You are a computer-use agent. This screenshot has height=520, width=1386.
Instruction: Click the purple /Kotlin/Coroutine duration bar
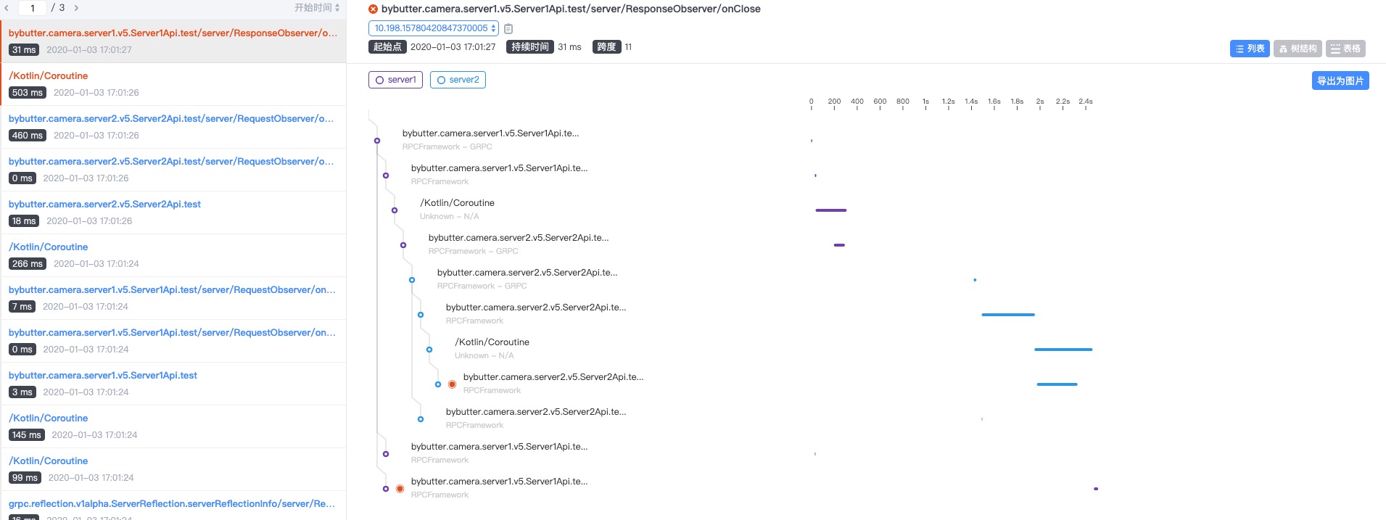pos(830,210)
